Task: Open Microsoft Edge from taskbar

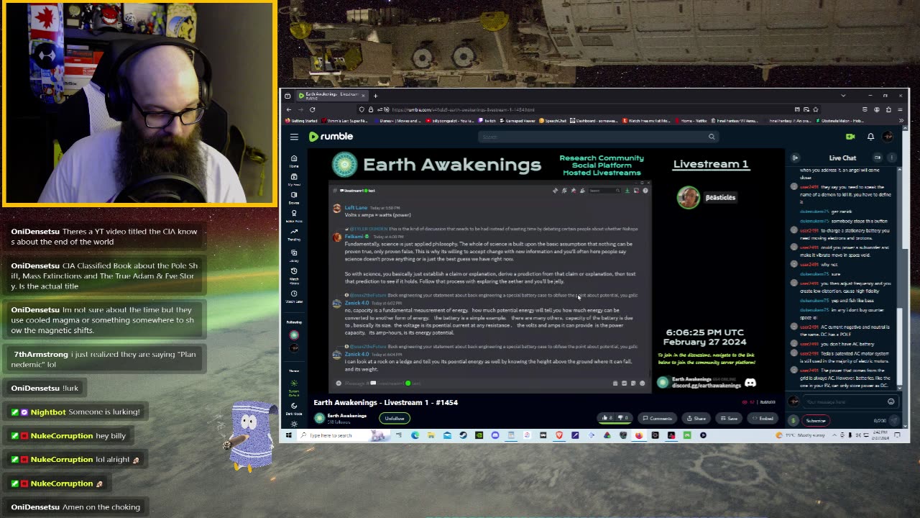Action: [415, 435]
